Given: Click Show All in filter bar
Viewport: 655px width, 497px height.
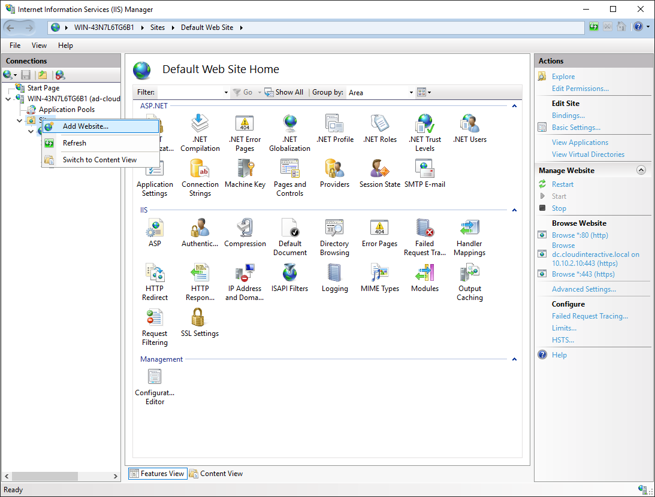Looking at the screenshot, I should (x=285, y=92).
